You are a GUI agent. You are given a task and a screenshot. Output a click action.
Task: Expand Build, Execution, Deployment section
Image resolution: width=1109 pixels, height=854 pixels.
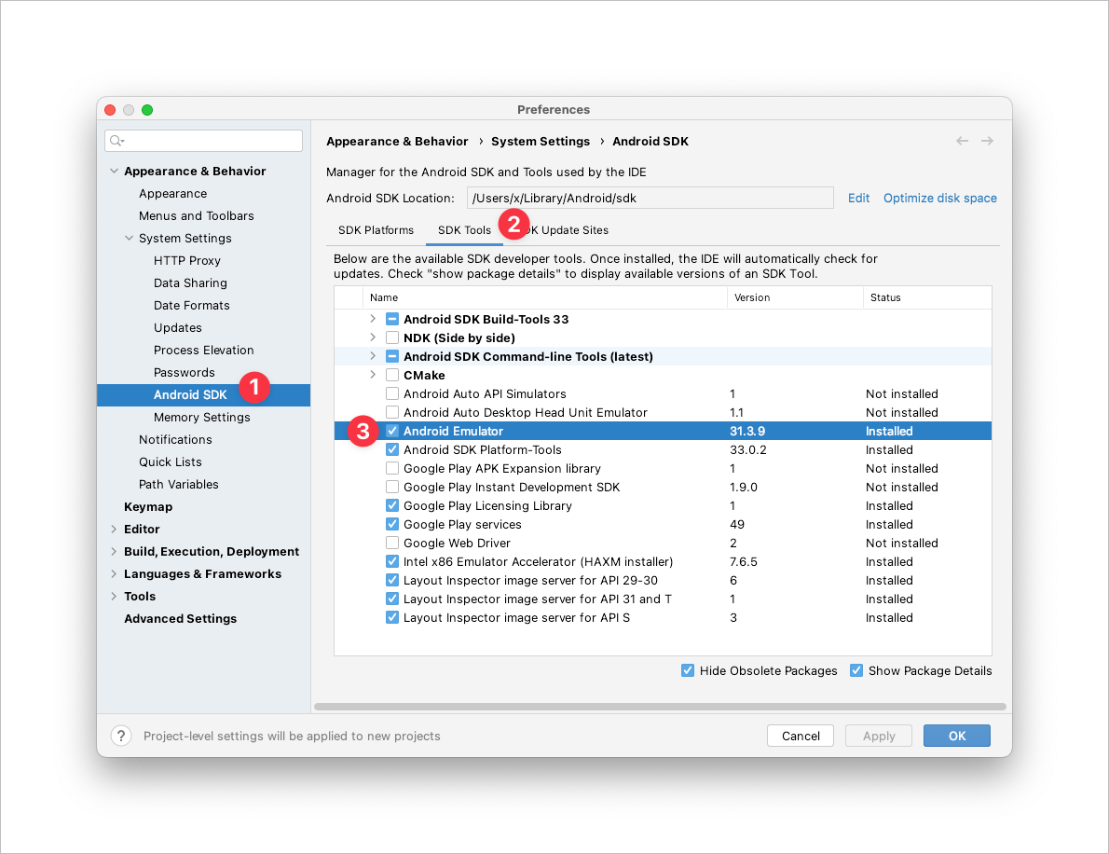tap(114, 551)
